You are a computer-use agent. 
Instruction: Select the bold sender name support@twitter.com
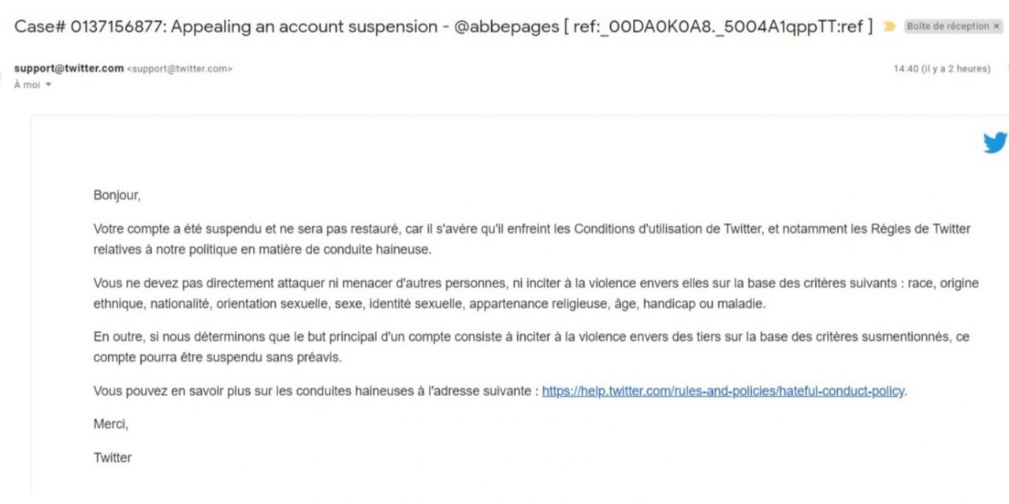click(69, 69)
